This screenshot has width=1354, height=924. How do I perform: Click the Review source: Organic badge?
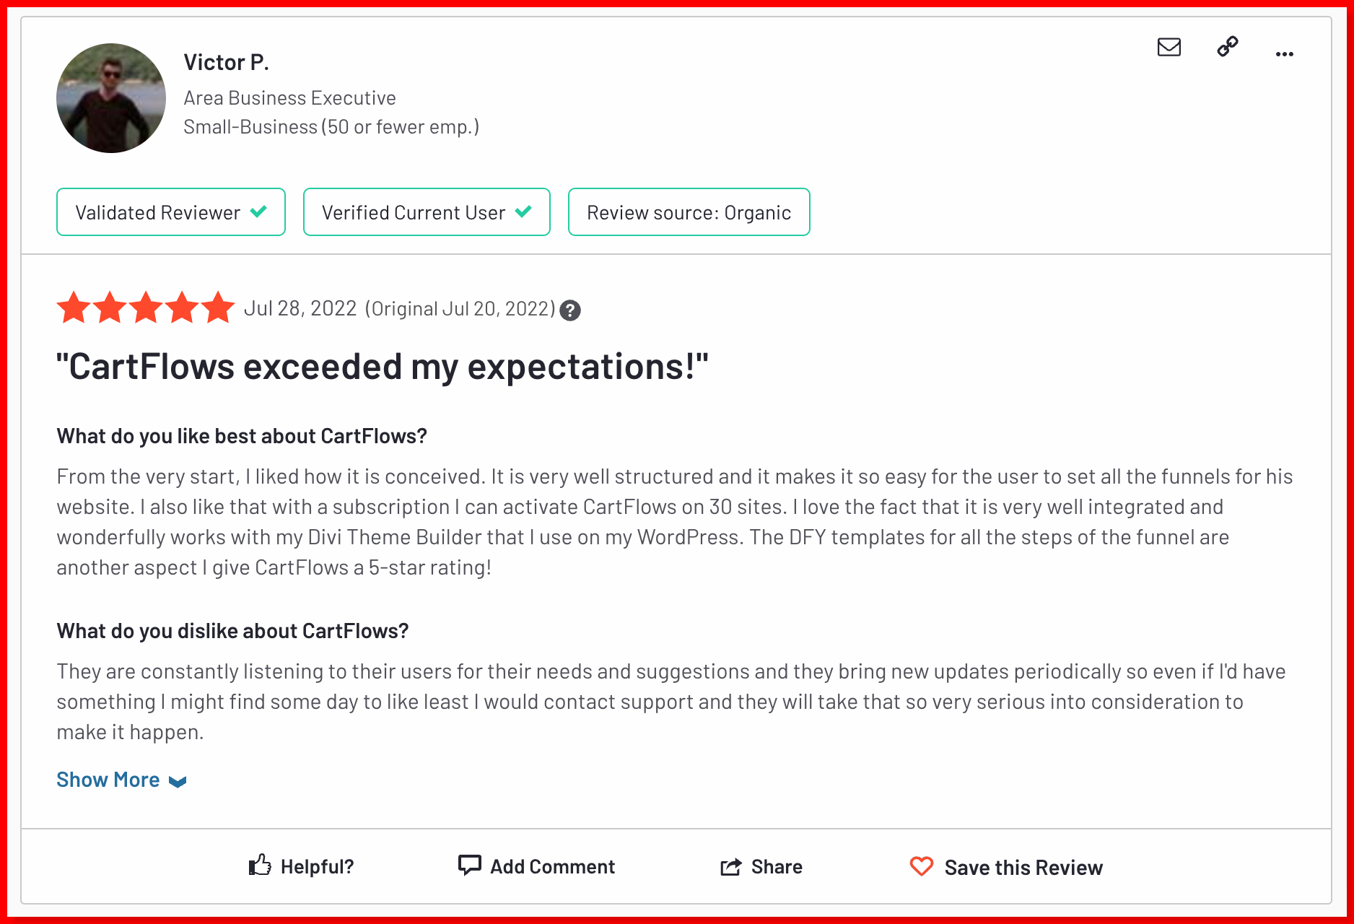pos(689,212)
